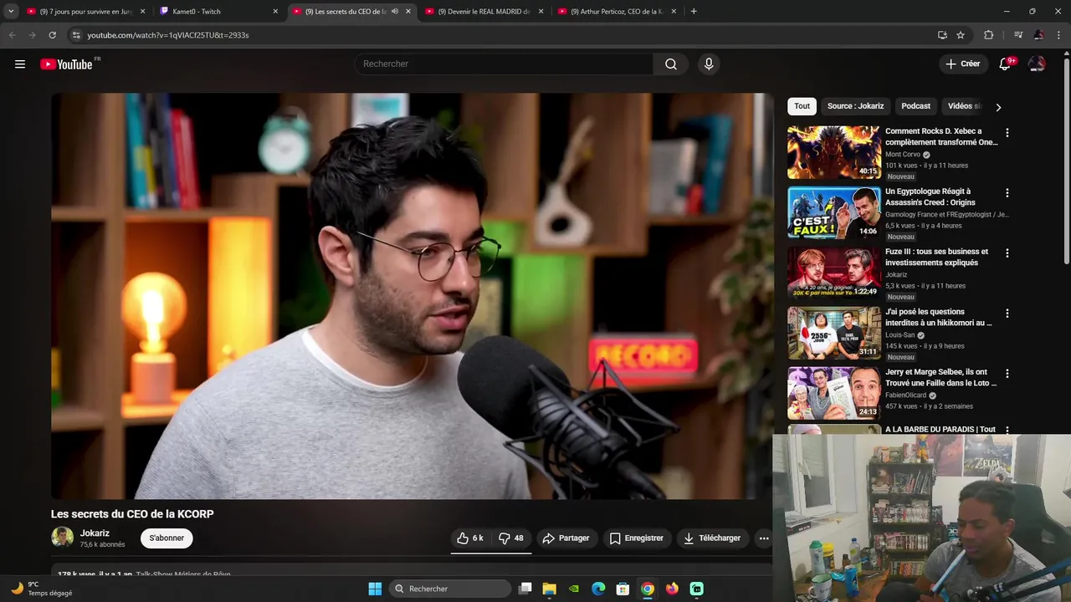1071x602 pixels.
Task: Open options for the Jerry et Marge Selbee video
Action: click(1007, 374)
